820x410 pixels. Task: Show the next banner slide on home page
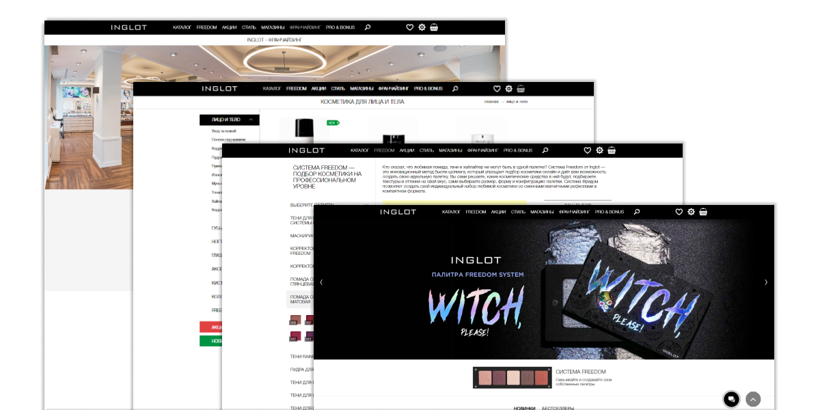[x=766, y=282]
